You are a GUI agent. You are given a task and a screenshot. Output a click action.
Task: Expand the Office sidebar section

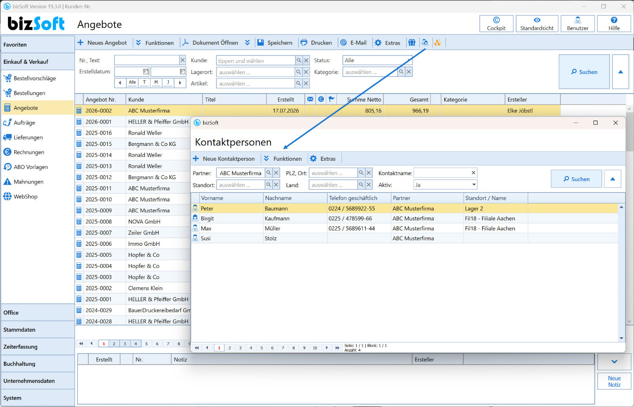[x=38, y=313]
